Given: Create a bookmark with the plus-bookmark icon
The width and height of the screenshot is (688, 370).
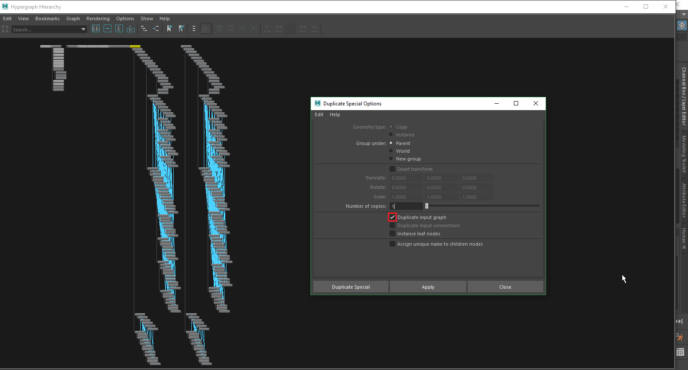Looking at the screenshot, I should [169, 29].
